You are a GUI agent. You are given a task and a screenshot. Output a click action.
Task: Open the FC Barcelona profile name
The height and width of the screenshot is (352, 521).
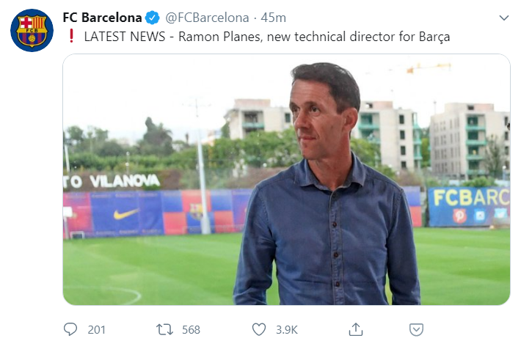(x=103, y=18)
